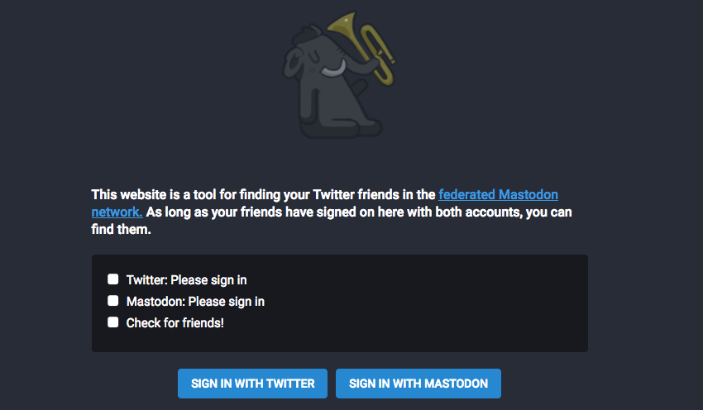Click the mascot's white tusk
703x410 pixels.
pos(333,69)
